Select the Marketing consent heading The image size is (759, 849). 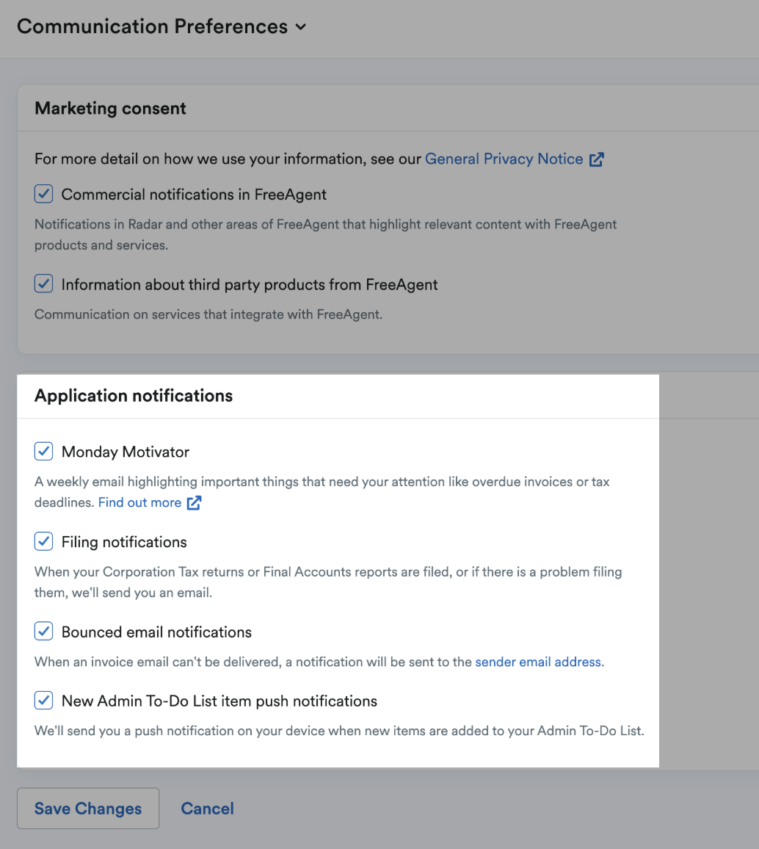pyautogui.click(x=110, y=108)
